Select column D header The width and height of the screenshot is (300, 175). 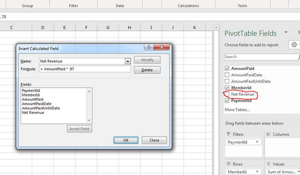43,28
